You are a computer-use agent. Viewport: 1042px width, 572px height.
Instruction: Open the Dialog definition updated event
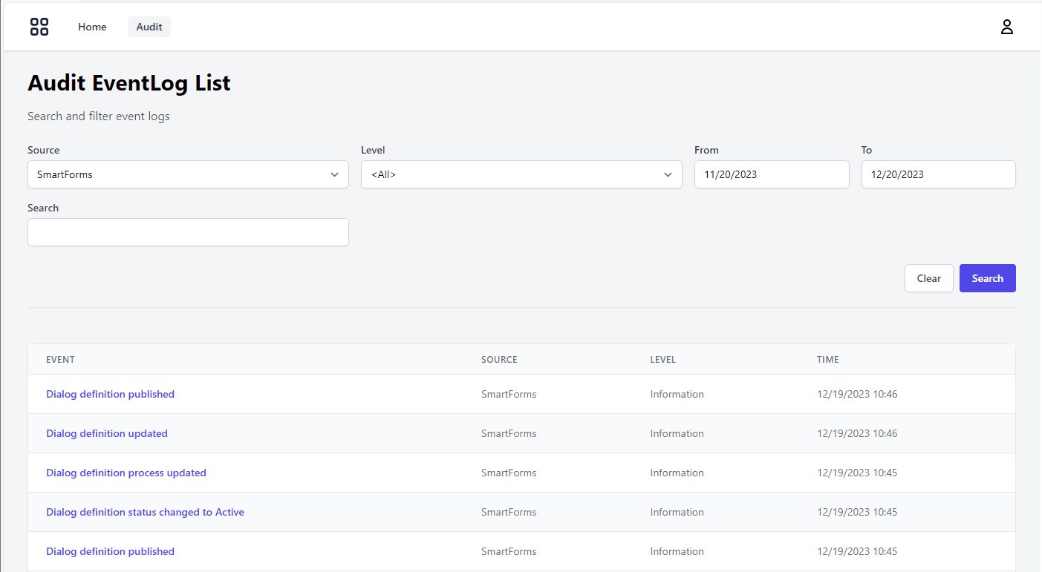[107, 433]
